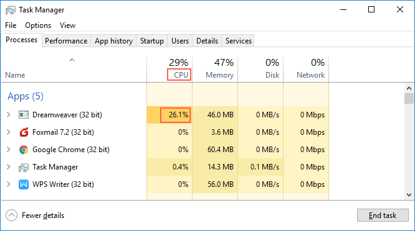The width and height of the screenshot is (415, 231).
Task: Click the sort arrow above Name
Action: [72, 60]
